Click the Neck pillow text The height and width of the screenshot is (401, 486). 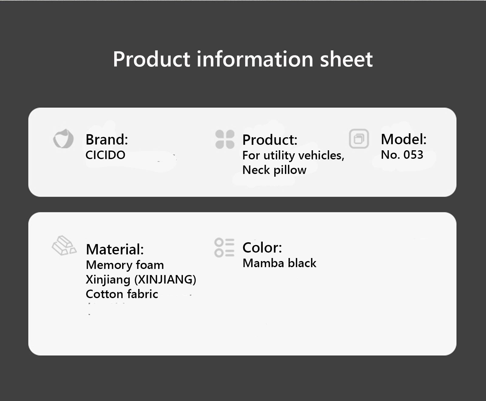[x=274, y=170]
